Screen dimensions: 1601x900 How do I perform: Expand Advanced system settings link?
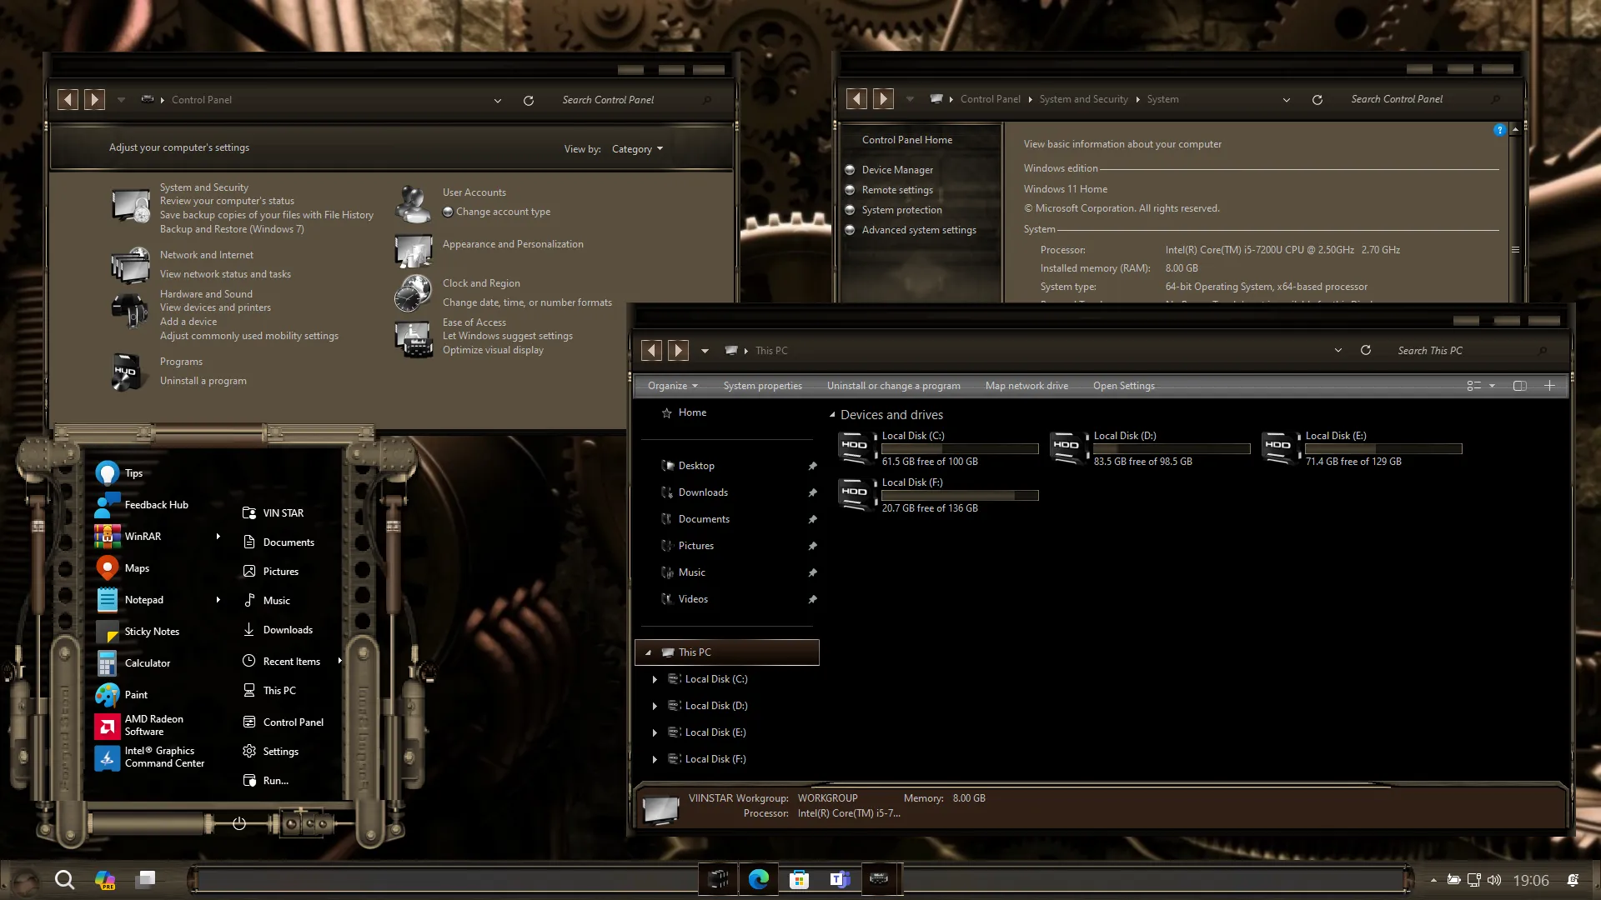tap(919, 230)
